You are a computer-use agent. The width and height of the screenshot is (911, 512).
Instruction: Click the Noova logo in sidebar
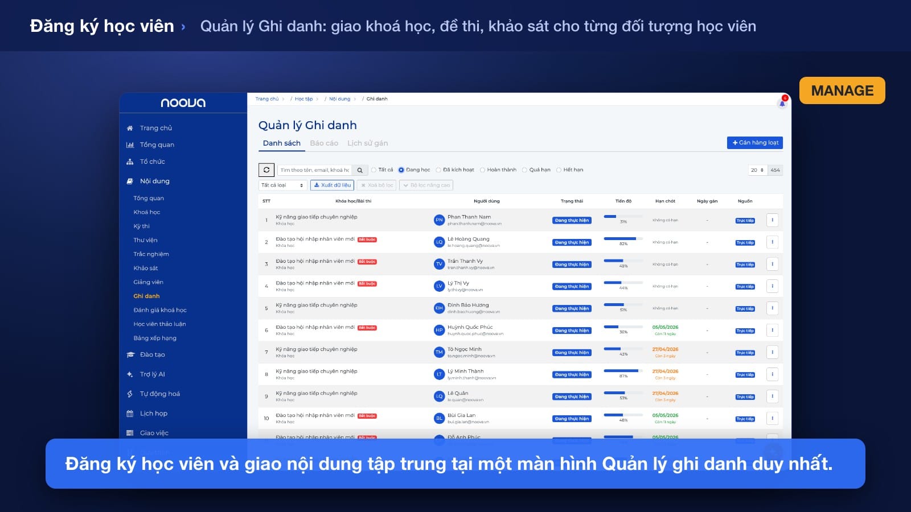(x=183, y=103)
